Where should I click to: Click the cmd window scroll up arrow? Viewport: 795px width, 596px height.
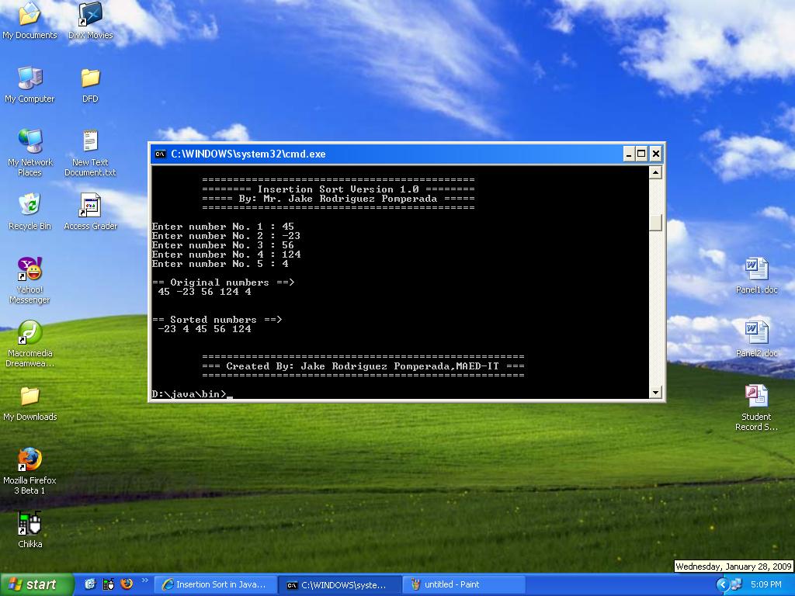655,172
